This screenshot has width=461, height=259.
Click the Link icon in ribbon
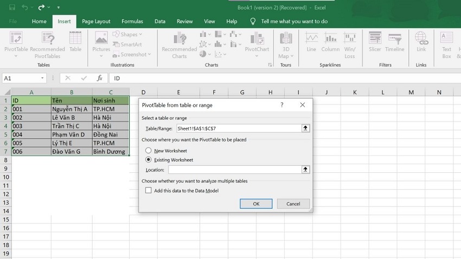pyautogui.click(x=421, y=42)
